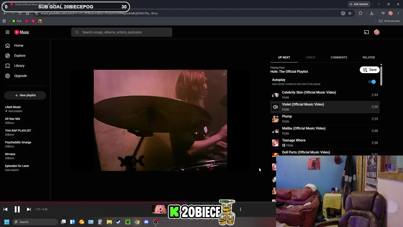
Task: Bookmark this page with the star icon
Action: pyautogui.click(x=350, y=13)
